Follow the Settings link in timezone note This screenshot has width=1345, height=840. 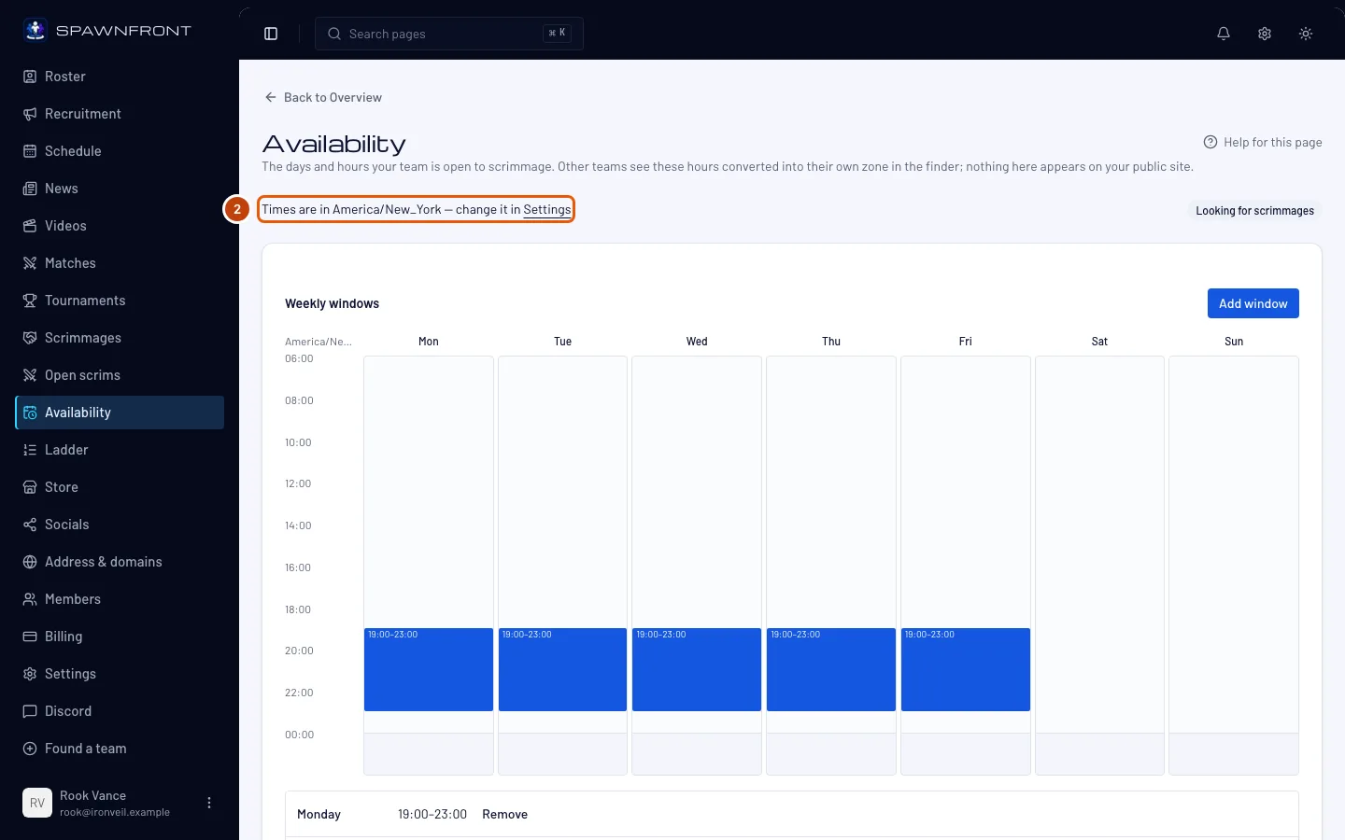click(x=547, y=209)
